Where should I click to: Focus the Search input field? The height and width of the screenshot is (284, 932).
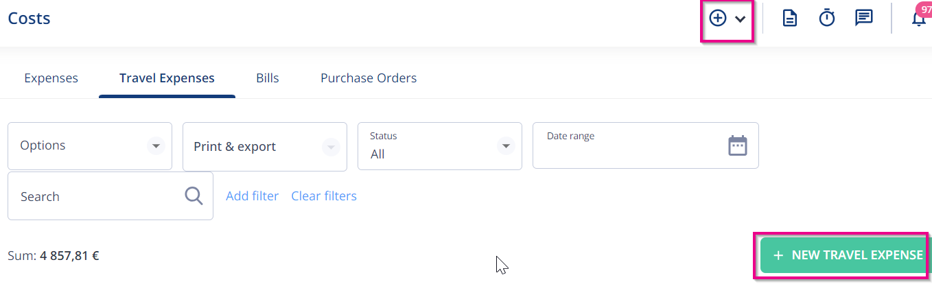(110, 196)
